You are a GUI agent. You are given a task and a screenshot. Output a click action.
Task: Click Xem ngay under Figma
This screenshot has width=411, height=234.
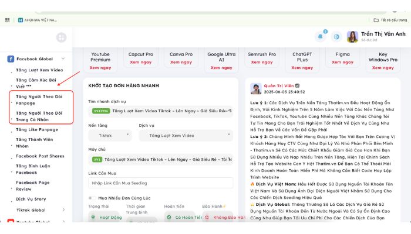coord(342,62)
